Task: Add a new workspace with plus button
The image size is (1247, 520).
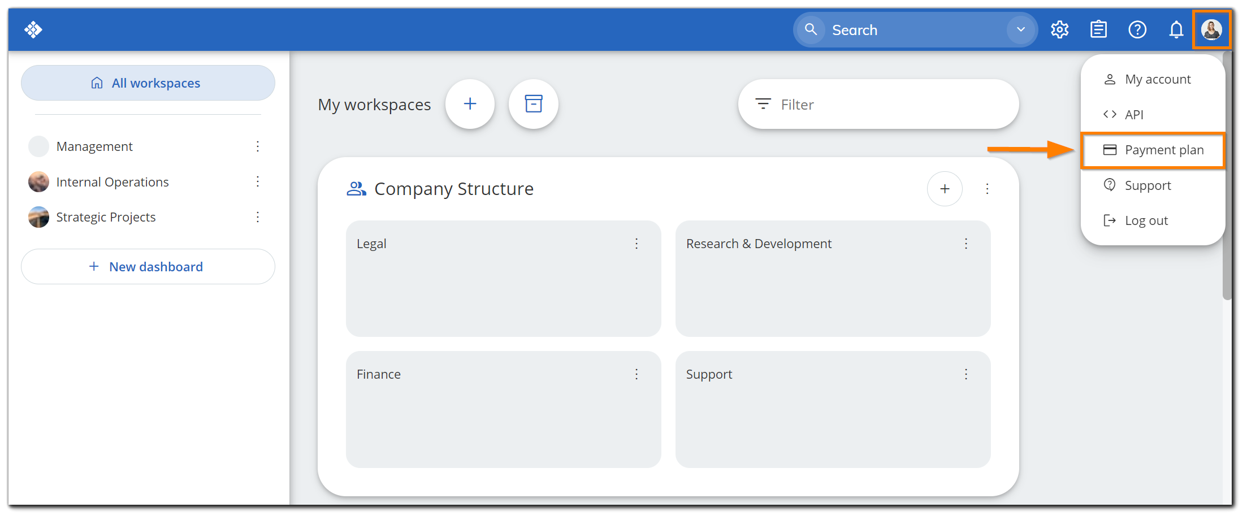Action: click(470, 104)
